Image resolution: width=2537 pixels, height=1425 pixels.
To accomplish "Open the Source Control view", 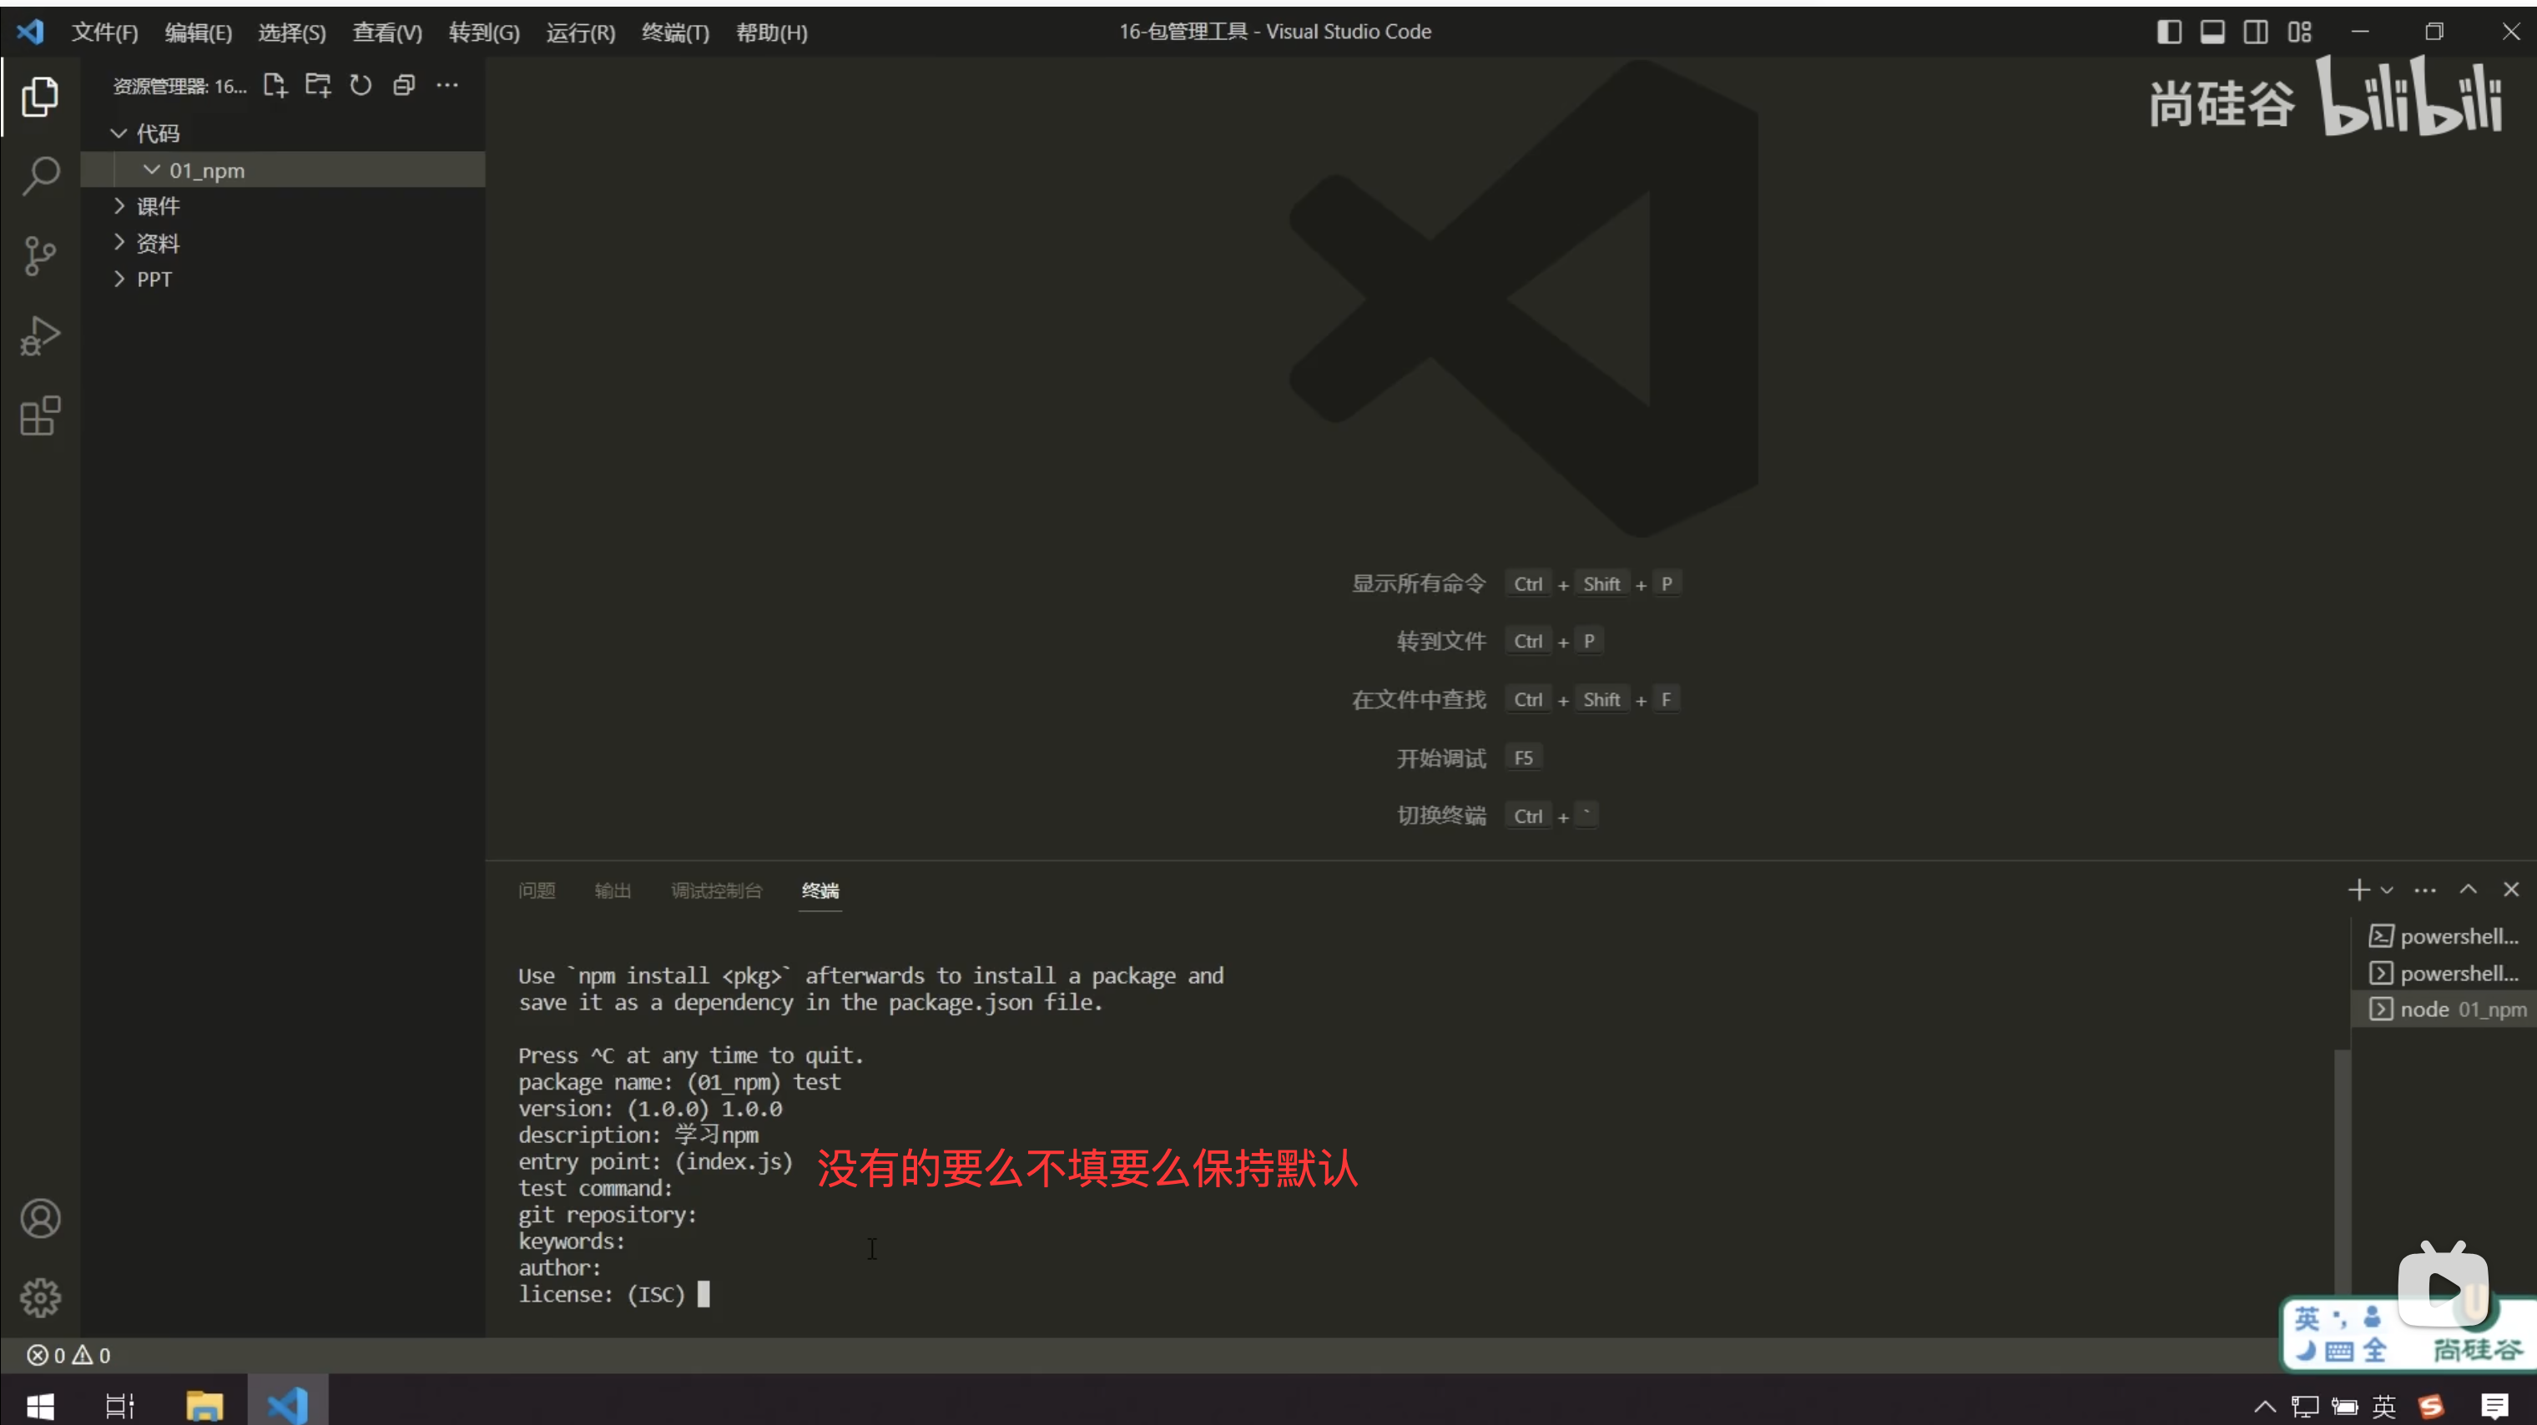I will point(40,256).
